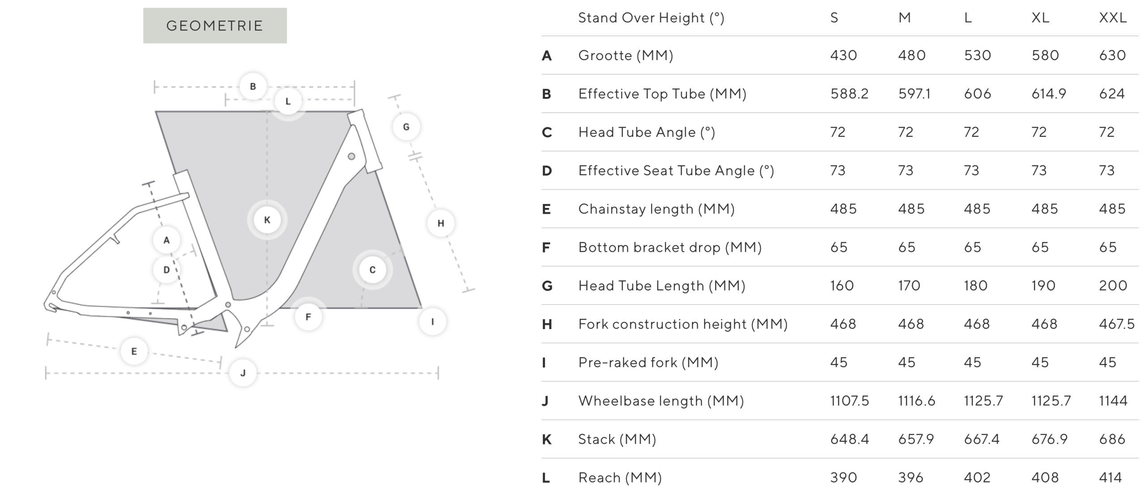Click the B marker on the frame diagram

pos(253,86)
